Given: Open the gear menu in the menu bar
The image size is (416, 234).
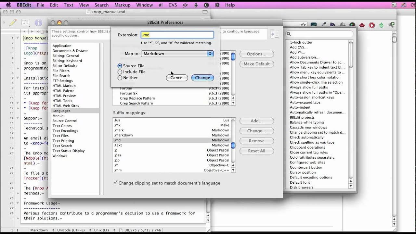Looking at the screenshot, I should (217, 5).
